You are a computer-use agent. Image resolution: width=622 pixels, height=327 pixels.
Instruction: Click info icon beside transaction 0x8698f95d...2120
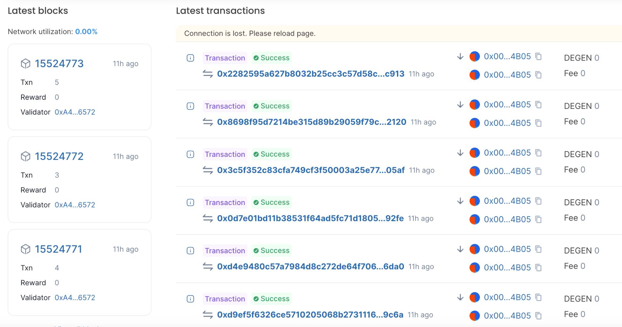click(190, 106)
